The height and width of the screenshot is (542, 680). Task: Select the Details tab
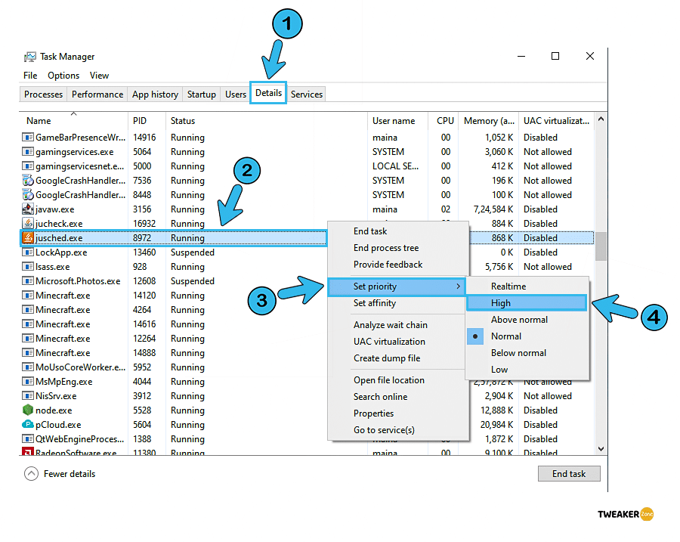pyautogui.click(x=268, y=93)
